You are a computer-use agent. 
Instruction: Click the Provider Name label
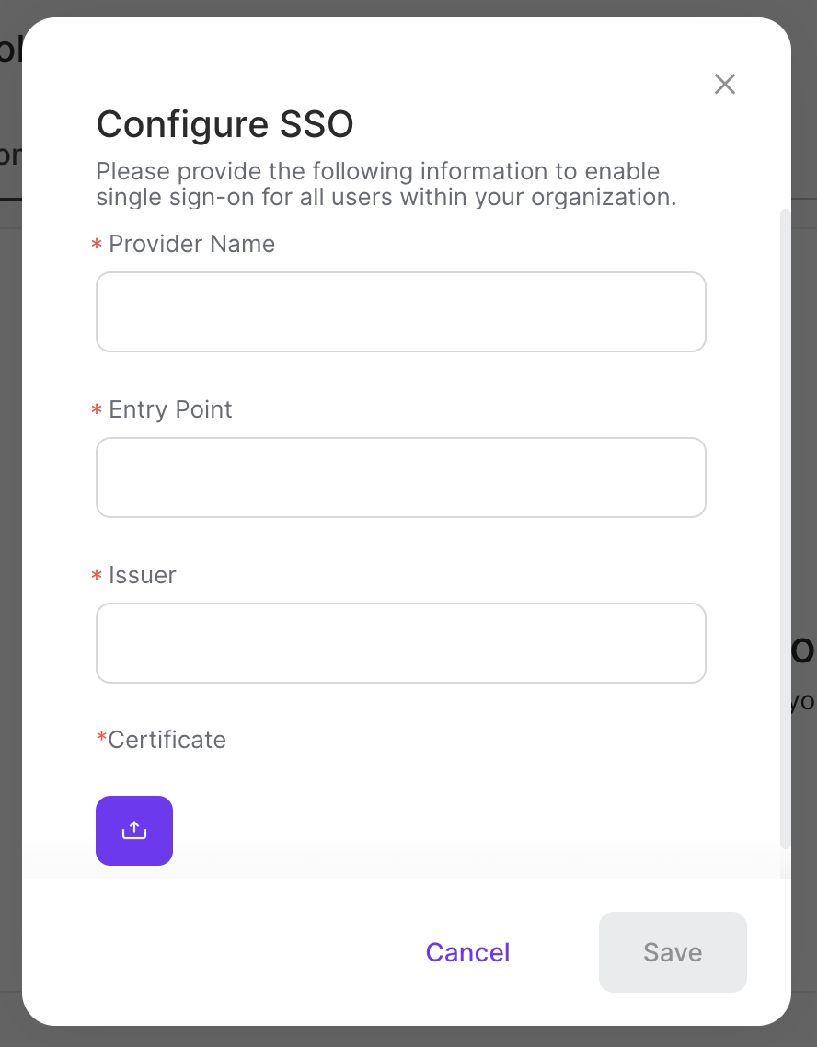(191, 245)
